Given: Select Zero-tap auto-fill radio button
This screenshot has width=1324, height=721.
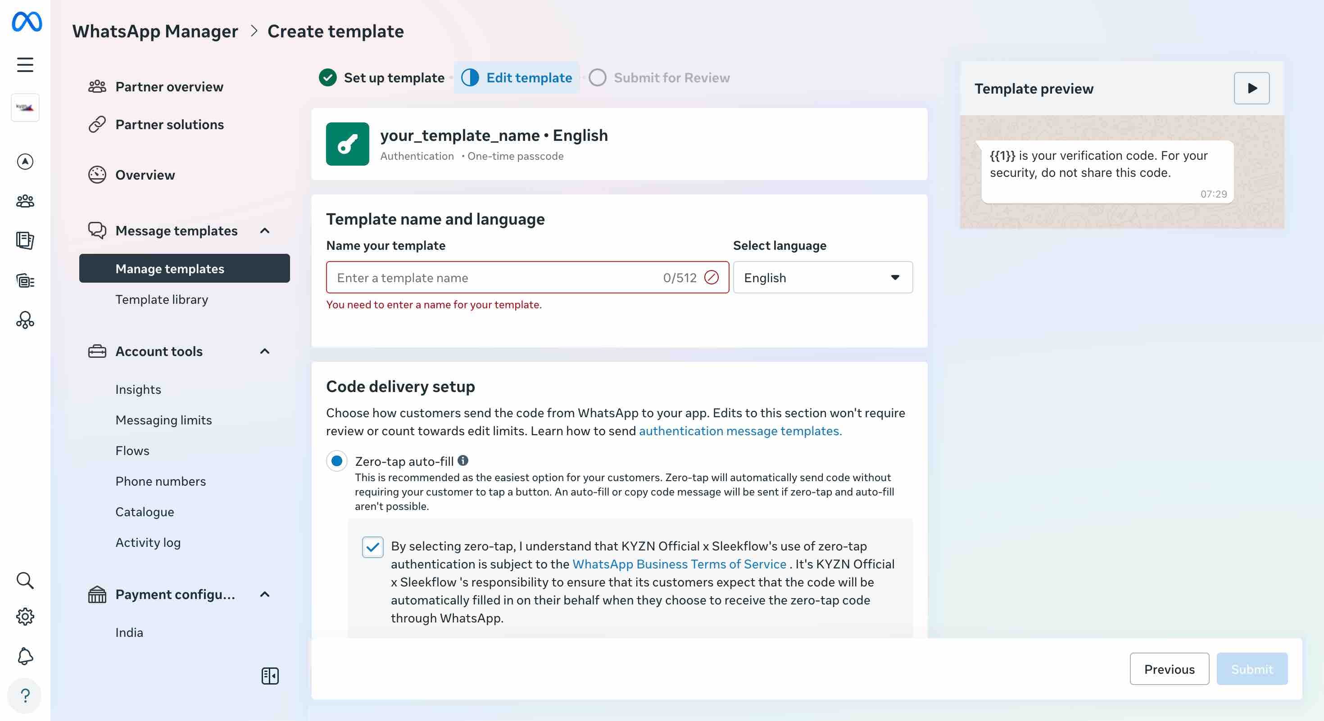Looking at the screenshot, I should click(x=337, y=461).
